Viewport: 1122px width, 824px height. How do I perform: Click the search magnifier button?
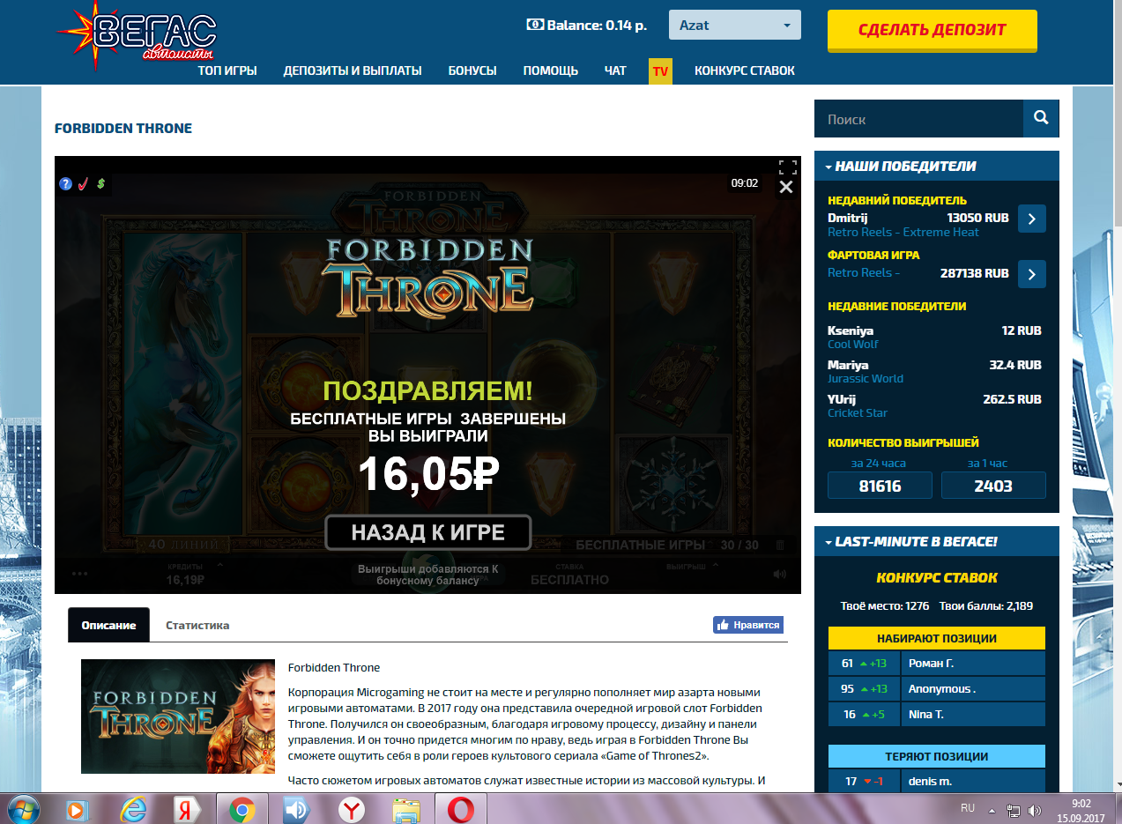[x=1041, y=118]
